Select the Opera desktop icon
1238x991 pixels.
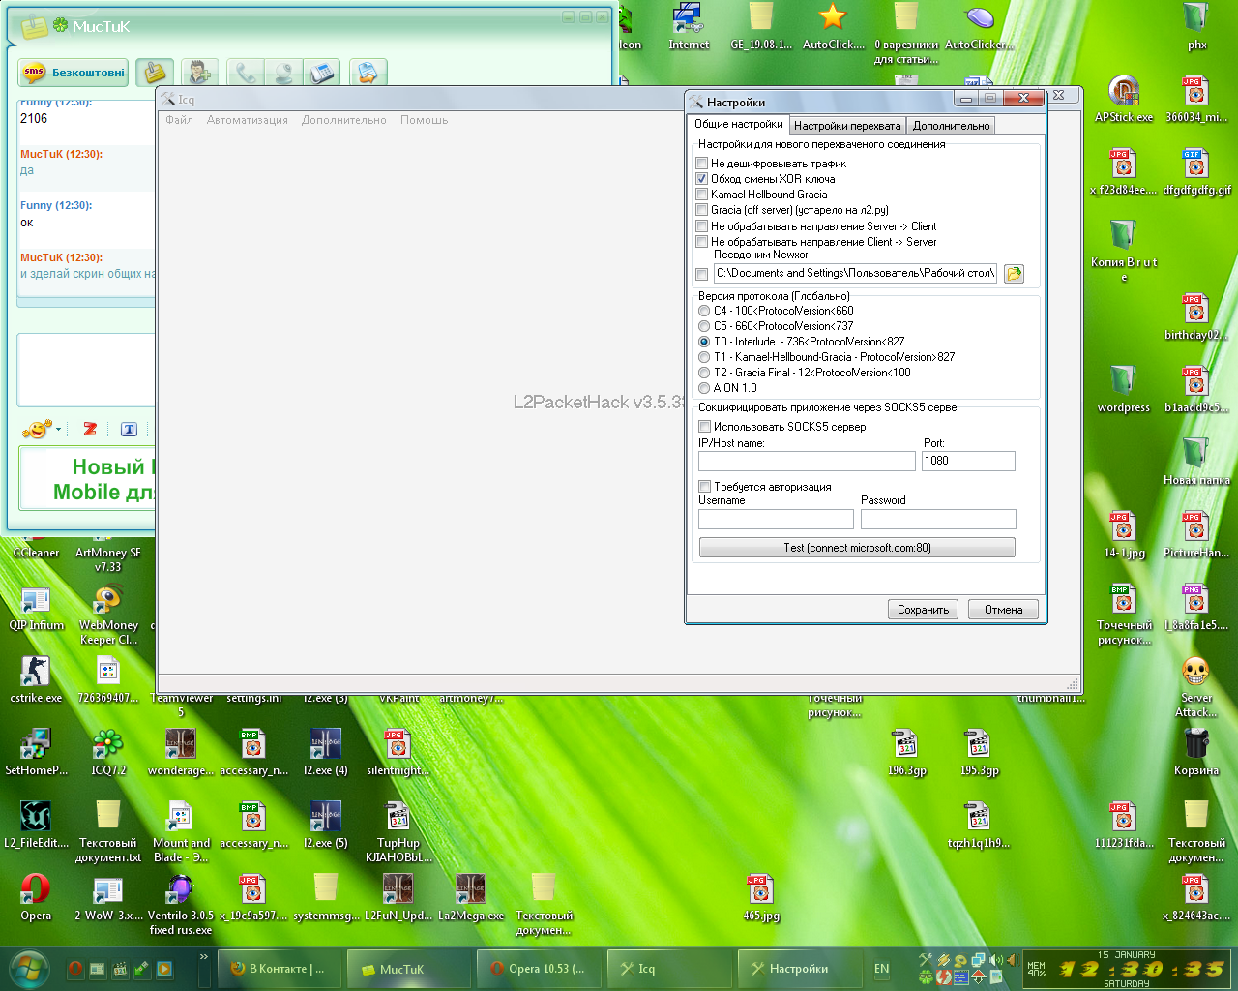pyautogui.click(x=36, y=897)
